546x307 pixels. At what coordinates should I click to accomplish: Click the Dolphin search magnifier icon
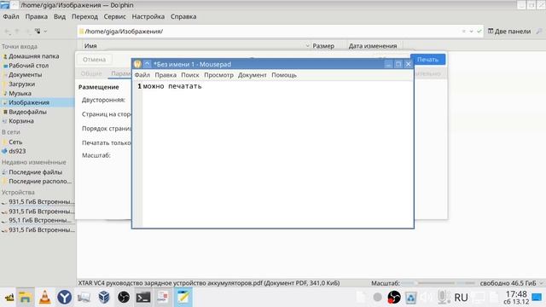click(x=539, y=32)
